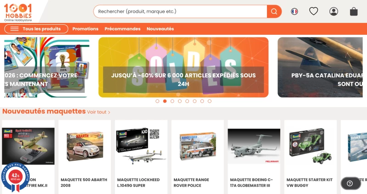This screenshot has height=194, width=367.
Task: Open the Boeing C-17A Globemaster image
Action: pyautogui.click(x=254, y=146)
